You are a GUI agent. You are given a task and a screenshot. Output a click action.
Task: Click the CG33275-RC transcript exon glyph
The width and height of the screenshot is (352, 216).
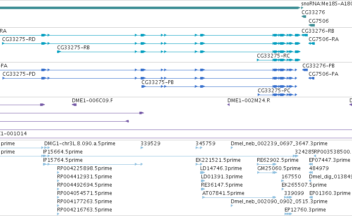click(278, 60)
